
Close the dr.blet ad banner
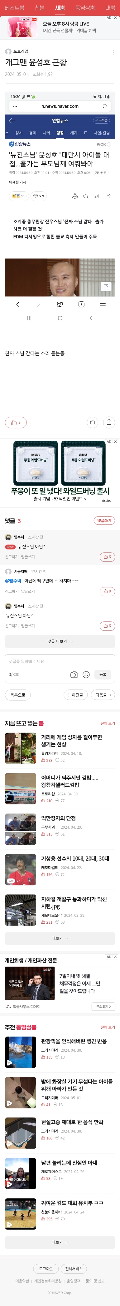[115, 442]
